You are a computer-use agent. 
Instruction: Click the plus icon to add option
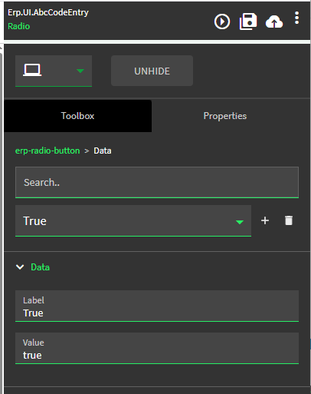click(x=265, y=220)
